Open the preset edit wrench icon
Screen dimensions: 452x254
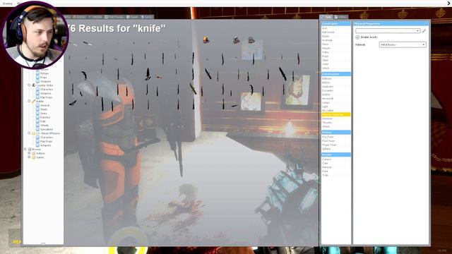(x=424, y=30)
